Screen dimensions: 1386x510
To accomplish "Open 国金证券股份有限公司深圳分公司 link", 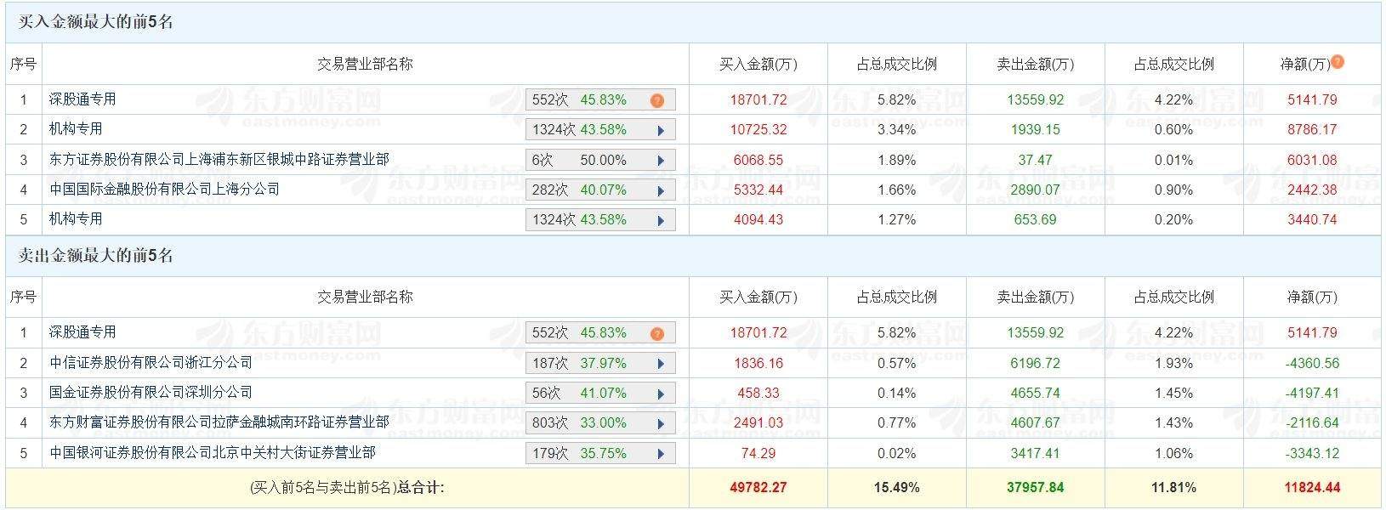I will click(x=151, y=393).
